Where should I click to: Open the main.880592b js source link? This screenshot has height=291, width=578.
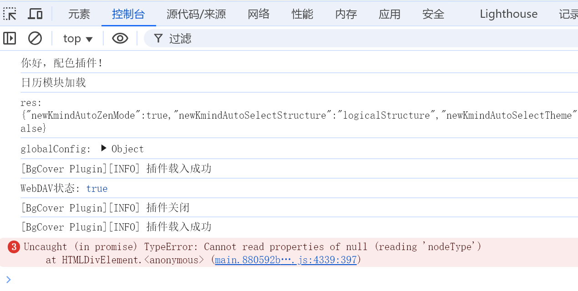[286, 260]
